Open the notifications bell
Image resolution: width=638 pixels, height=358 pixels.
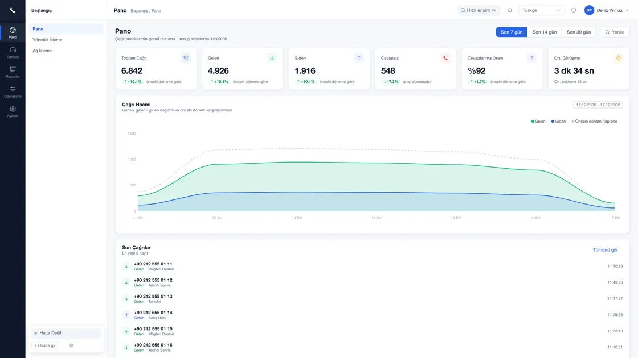click(x=510, y=10)
